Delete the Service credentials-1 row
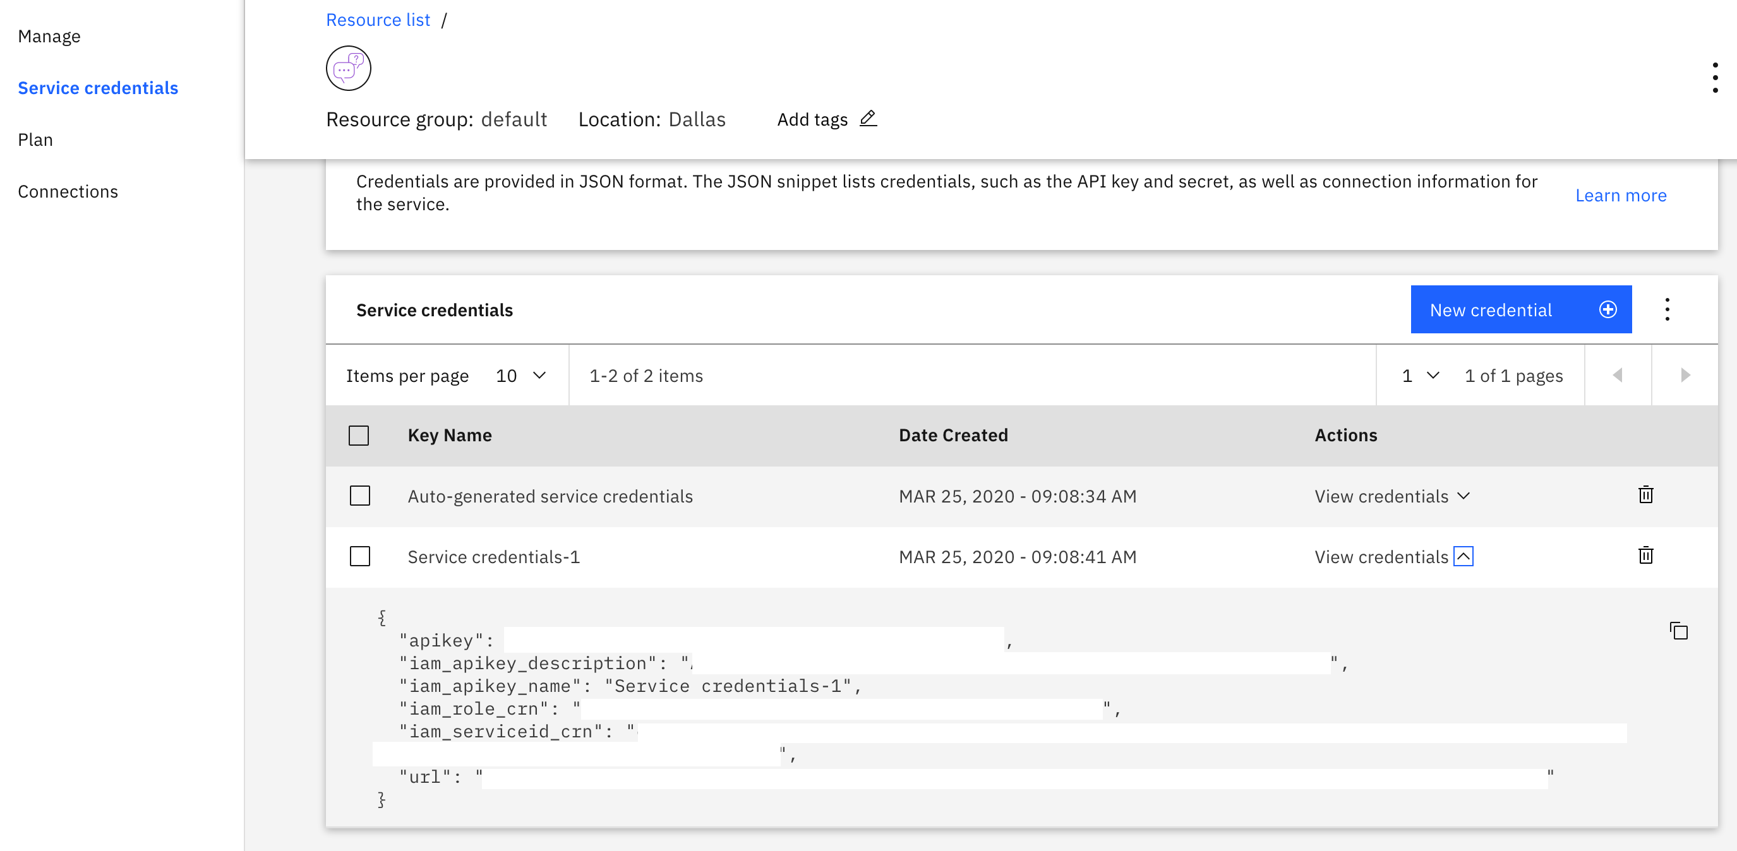The width and height of the screenshot is (1737, 851). click(x=1645, y=556)
